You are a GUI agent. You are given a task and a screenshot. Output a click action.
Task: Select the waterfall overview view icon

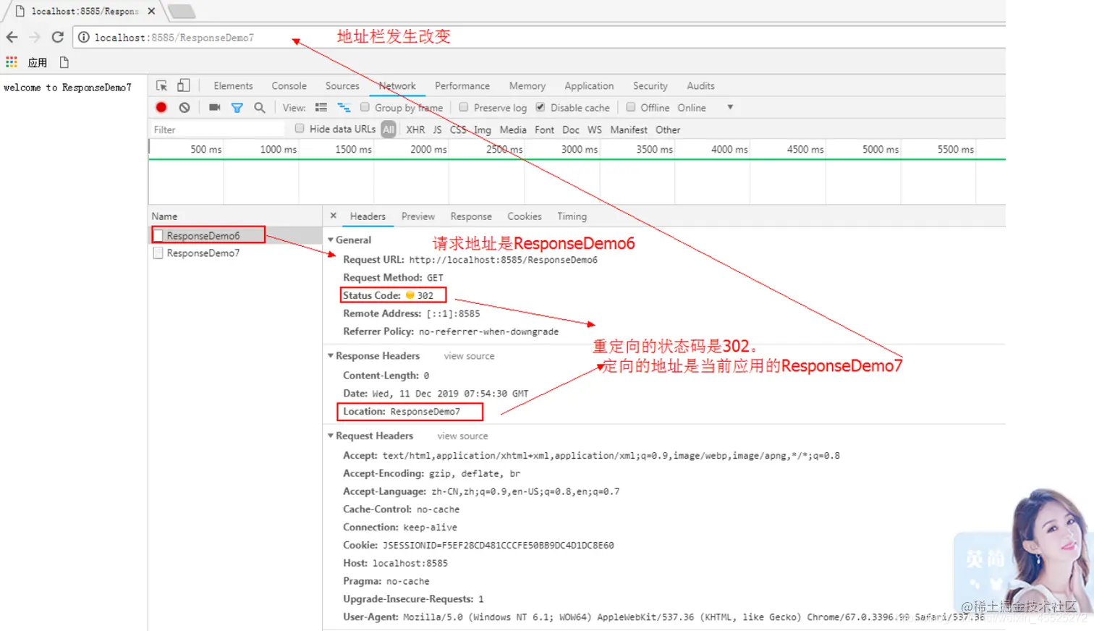344,107
